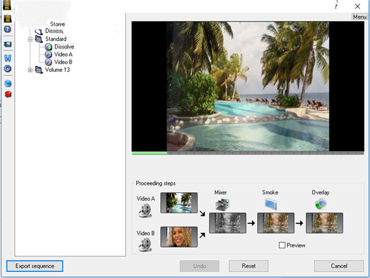
Task: Click the Mixer step icon
Action: 221,205
